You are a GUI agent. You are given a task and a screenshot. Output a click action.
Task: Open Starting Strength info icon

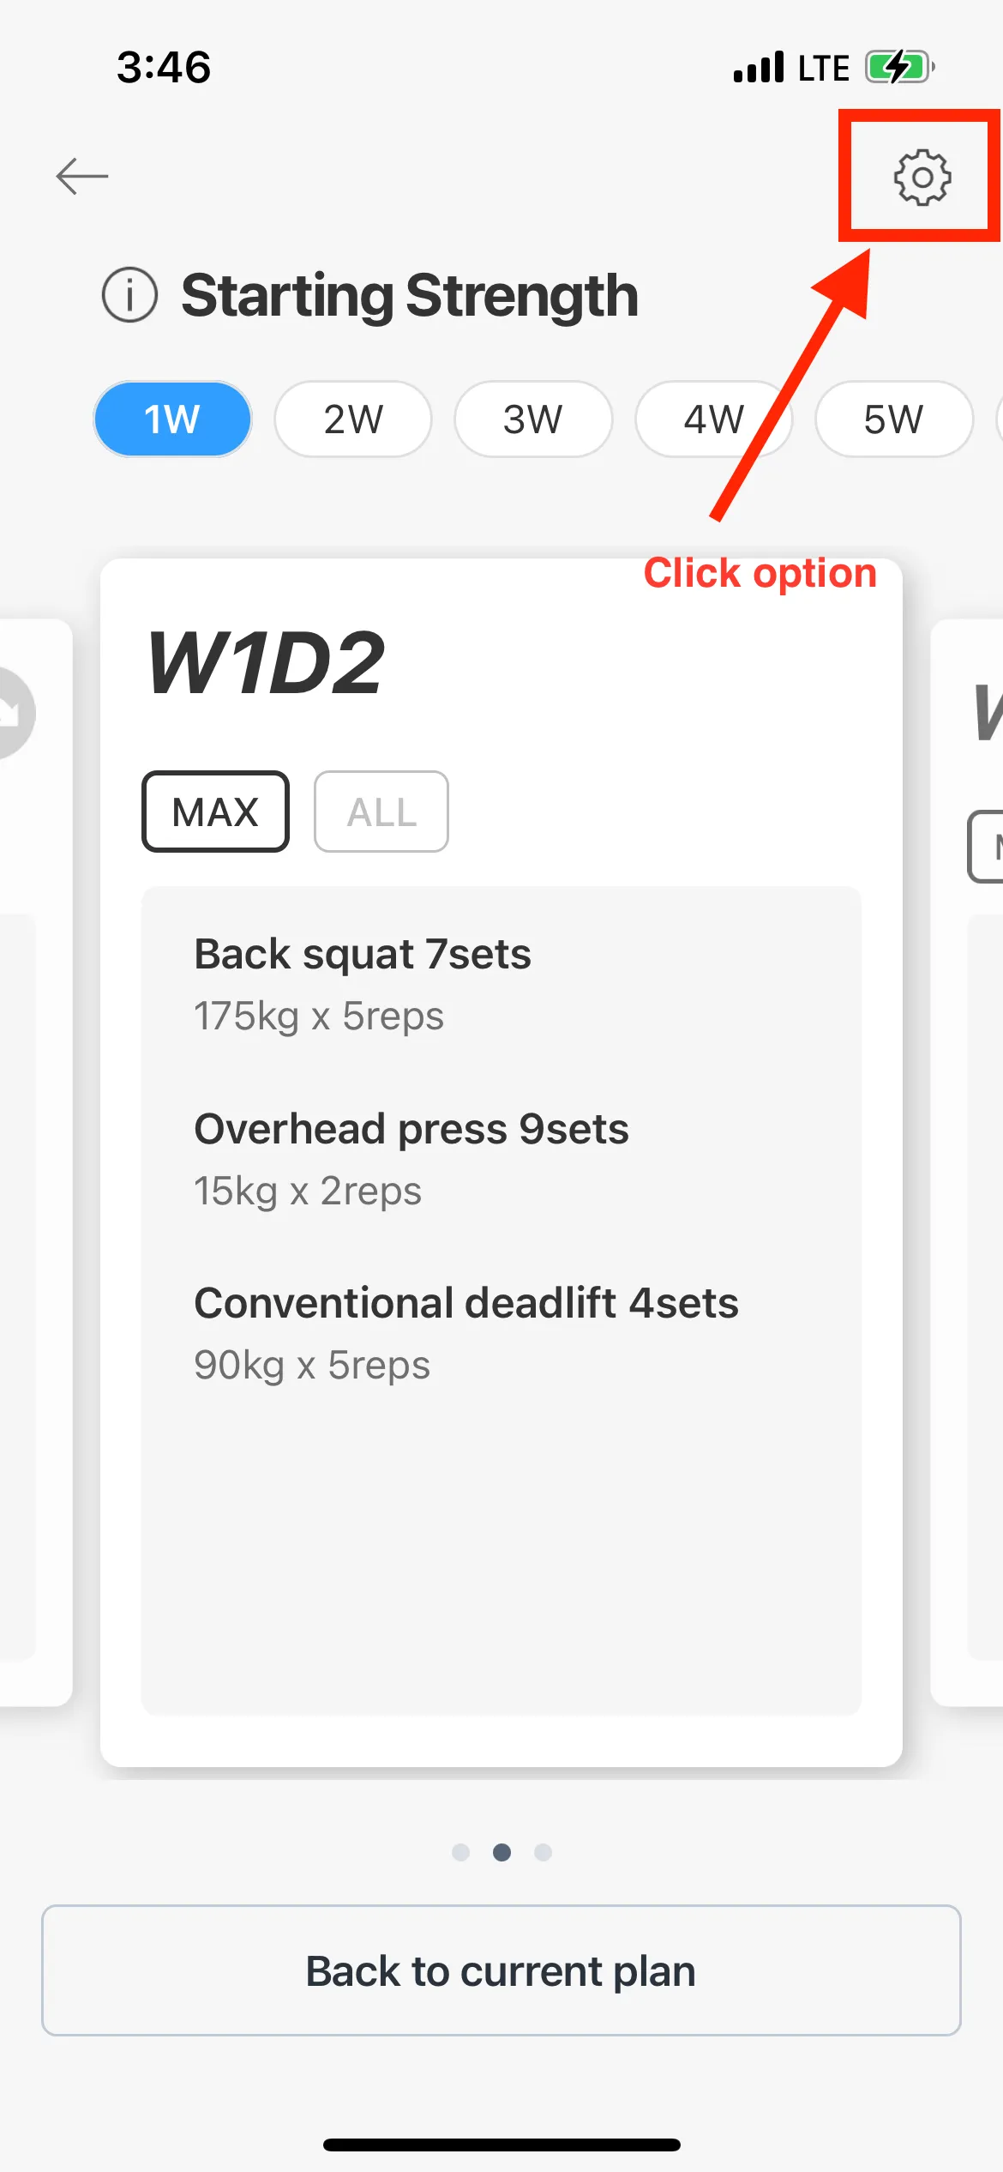pos(130,295)
